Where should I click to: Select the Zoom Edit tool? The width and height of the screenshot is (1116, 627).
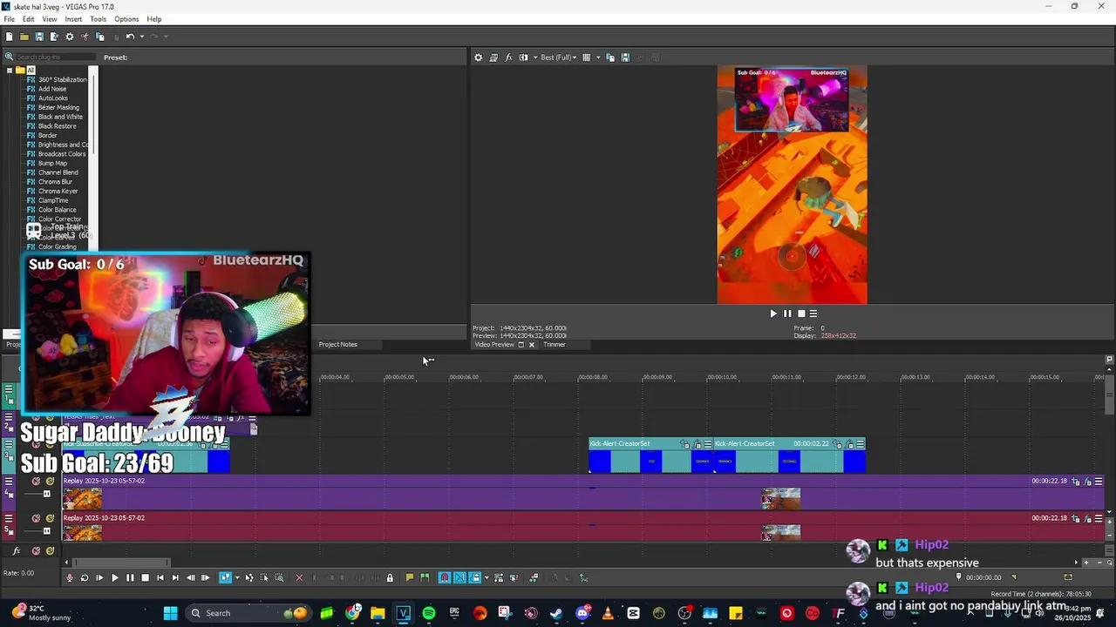[x=279, y=577]
